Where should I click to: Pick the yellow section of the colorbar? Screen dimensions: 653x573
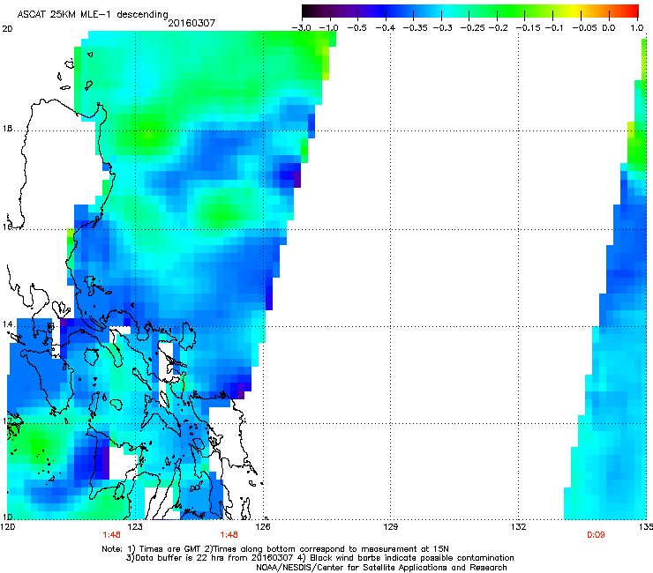coord(577,11)
